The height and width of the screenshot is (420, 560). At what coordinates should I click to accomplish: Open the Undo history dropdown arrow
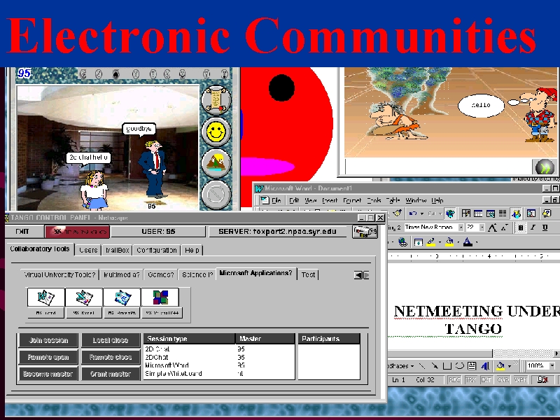click(422, 213)
